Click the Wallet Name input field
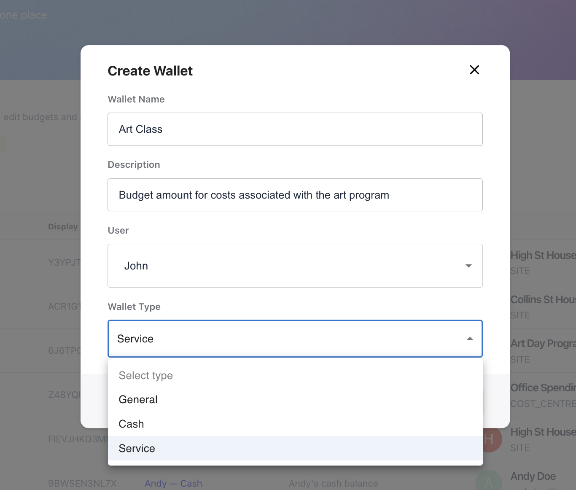The height and width of the screenshot is (490, 576). pyautogui.click(x=295, y=129)
